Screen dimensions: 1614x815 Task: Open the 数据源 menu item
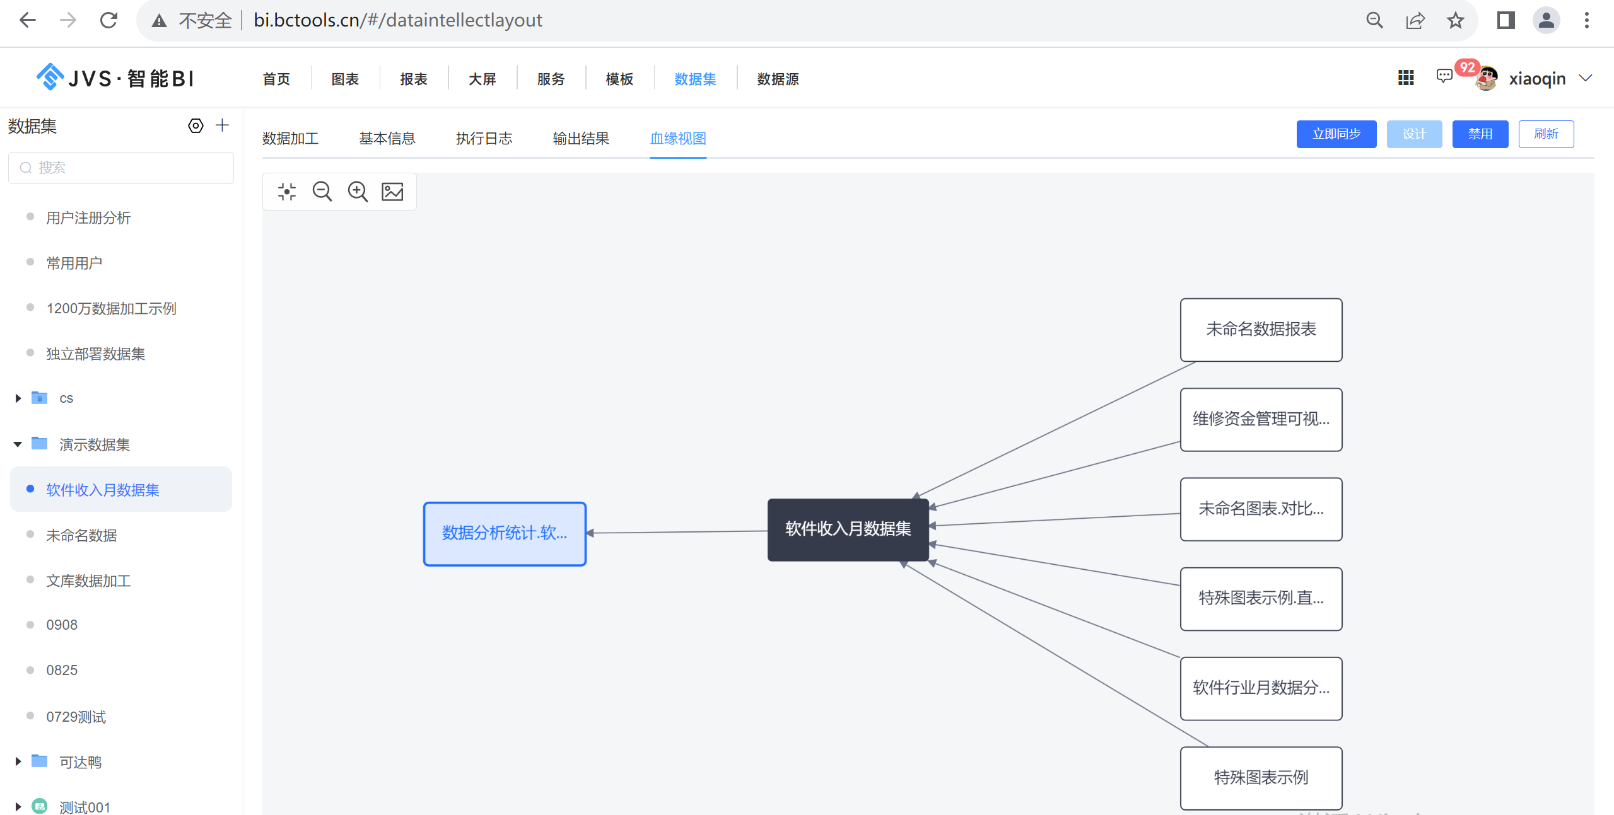click(x=776, y=79)
